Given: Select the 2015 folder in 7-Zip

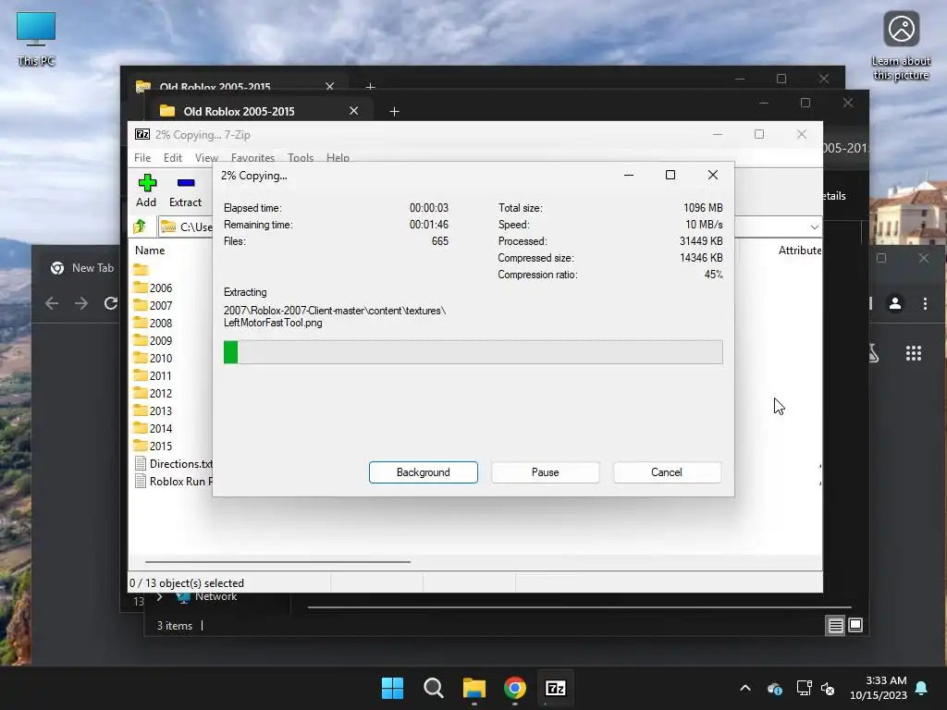Looking at the screenshot, I should [153, 446].
